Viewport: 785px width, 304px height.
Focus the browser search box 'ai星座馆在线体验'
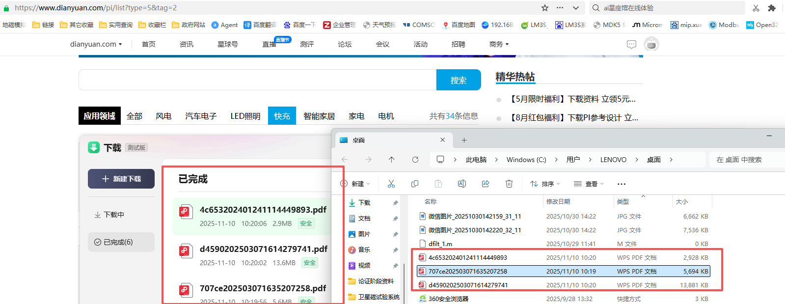[x=668, y=8]
